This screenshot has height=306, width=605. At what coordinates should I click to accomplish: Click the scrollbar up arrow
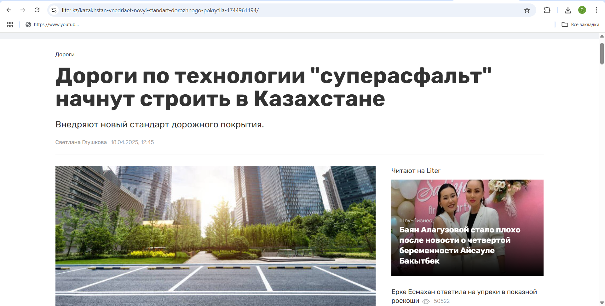(602, 36)
